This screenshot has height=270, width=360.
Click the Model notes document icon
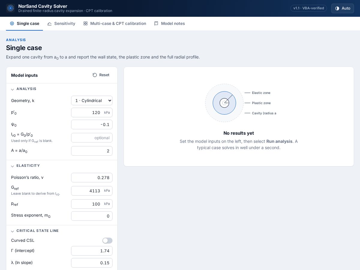[156, 23]
